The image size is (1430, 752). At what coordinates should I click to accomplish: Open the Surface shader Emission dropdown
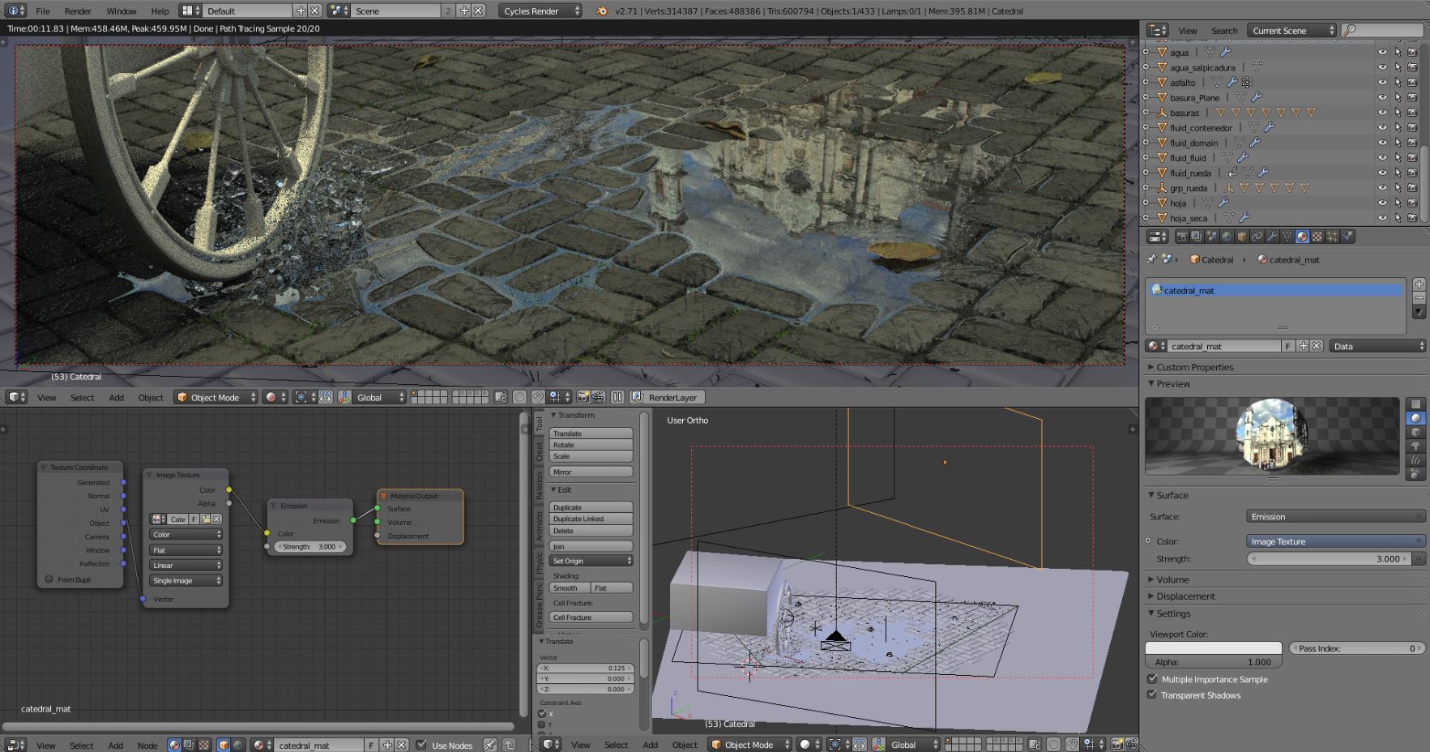click(x=1335, y=516)
